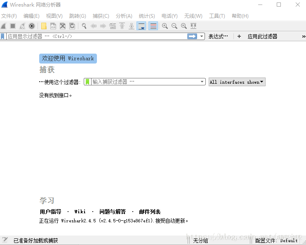The height and width of the screenshot is (245, 306).
Task: Stop capturing packets toolbar icon
Action: [13, 26]
